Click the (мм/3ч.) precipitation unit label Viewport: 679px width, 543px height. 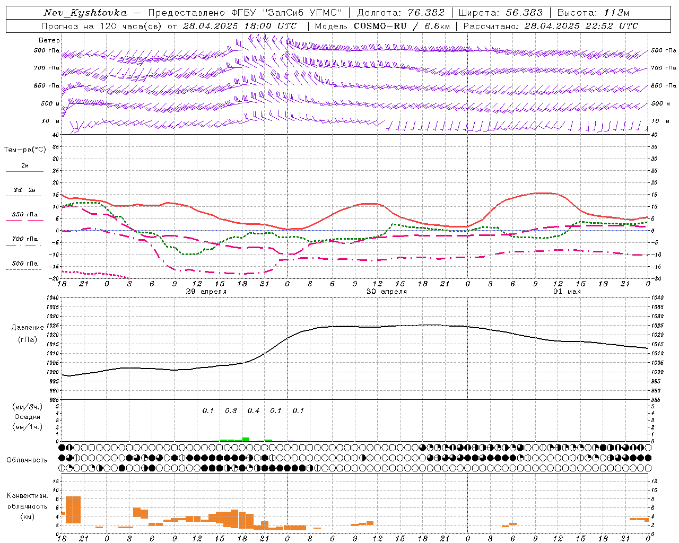[28, 407]
